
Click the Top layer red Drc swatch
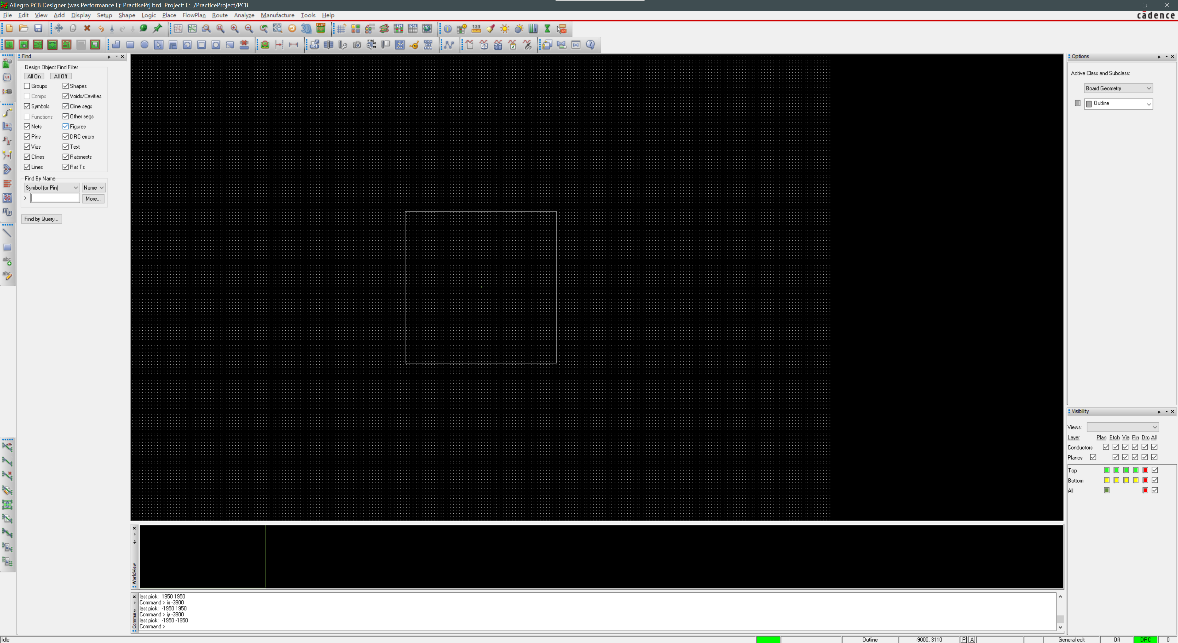pyautogui.click(x=1145, y=470)
